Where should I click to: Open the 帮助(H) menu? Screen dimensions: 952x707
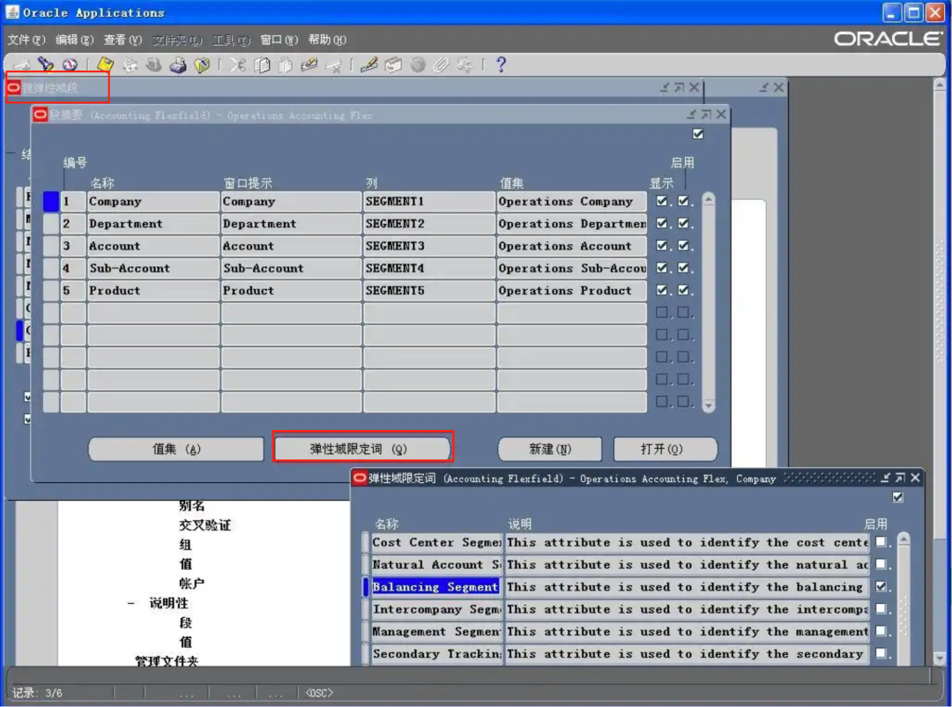coord(327,40)
